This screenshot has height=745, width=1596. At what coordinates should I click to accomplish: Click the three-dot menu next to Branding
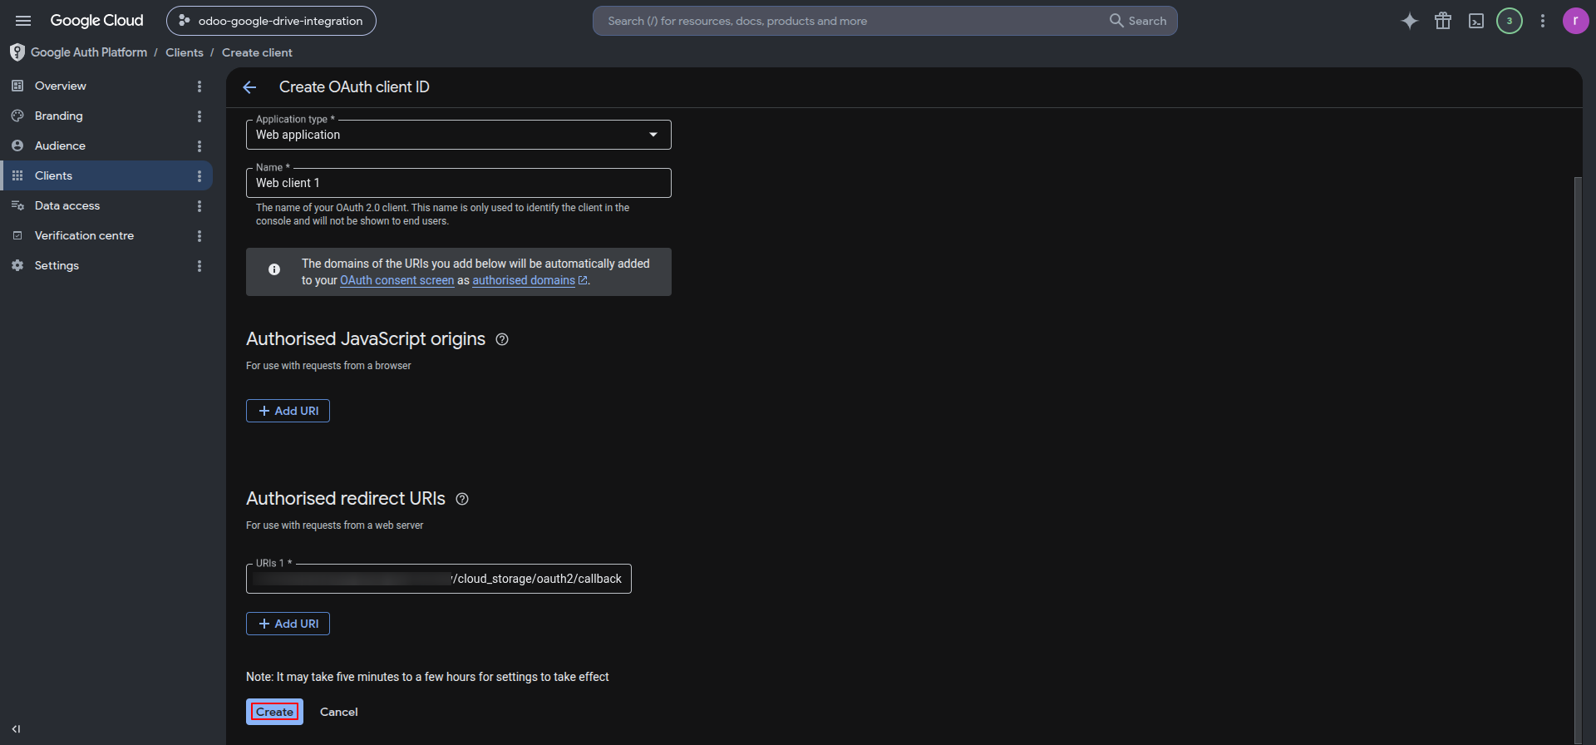[x=199, y=116]
